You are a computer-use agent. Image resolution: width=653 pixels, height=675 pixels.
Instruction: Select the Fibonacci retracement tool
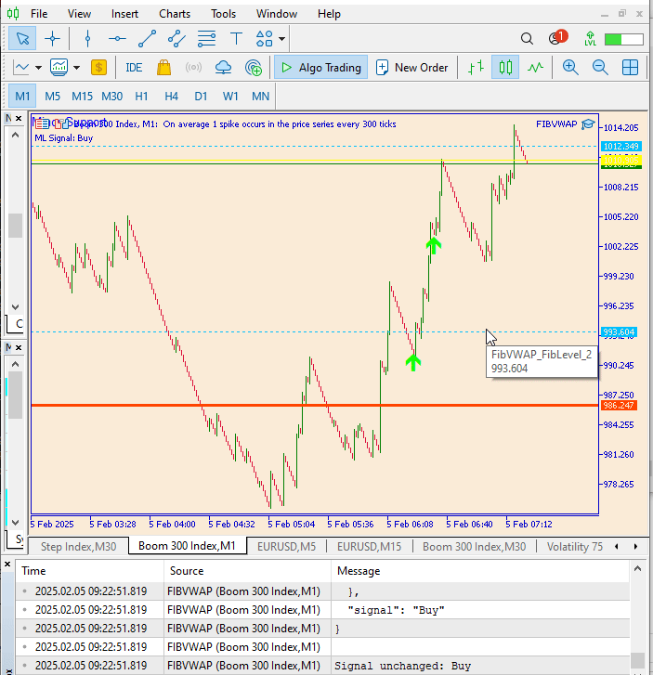[206, 39]
